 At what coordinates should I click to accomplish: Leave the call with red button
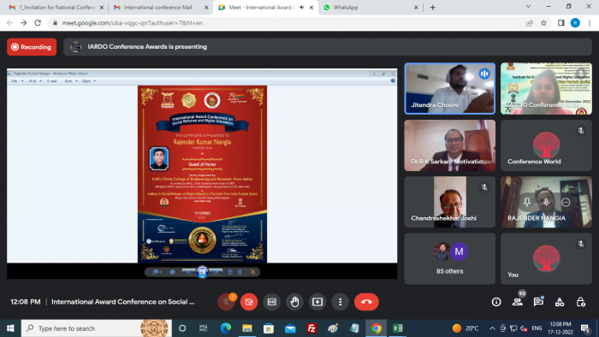pos(366,302)
